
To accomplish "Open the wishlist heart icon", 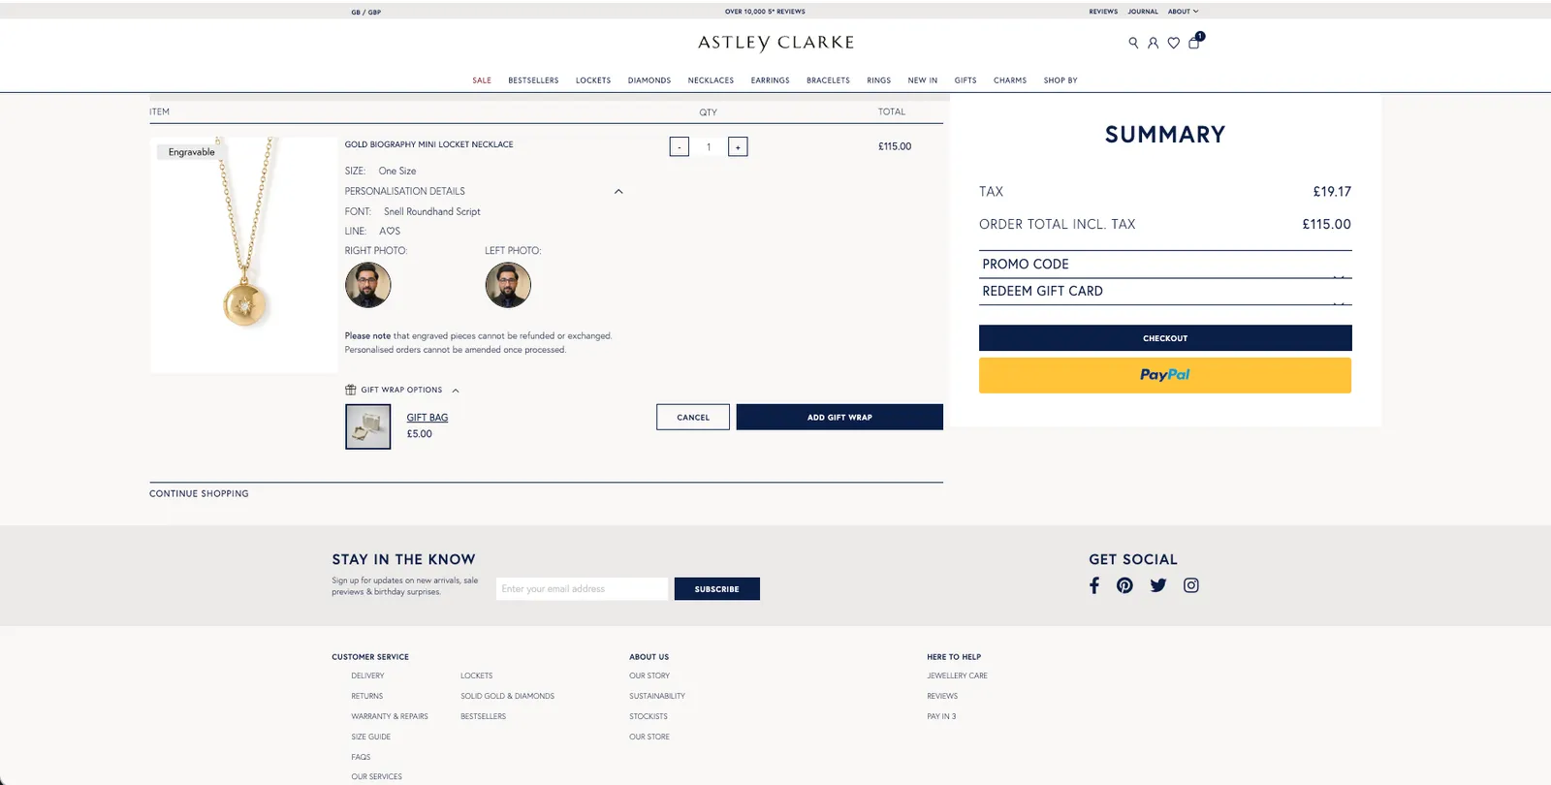I will point(1173,43).
